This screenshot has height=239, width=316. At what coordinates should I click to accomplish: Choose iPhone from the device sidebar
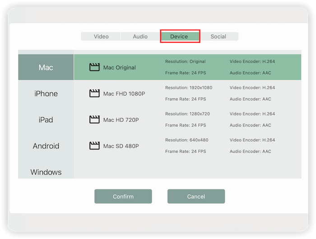(46, 94)
